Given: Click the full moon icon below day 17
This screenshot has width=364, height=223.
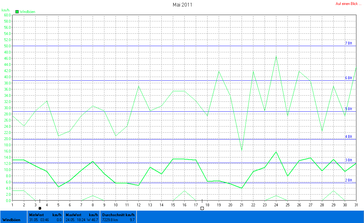Looking at the screenshot, I should [x=202, y=208].
